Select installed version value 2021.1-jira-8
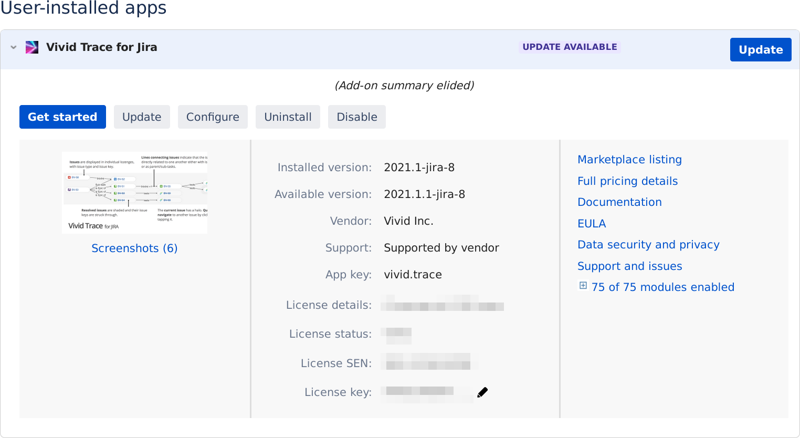The width and height of the screenshot is (800, 438). 419,167
